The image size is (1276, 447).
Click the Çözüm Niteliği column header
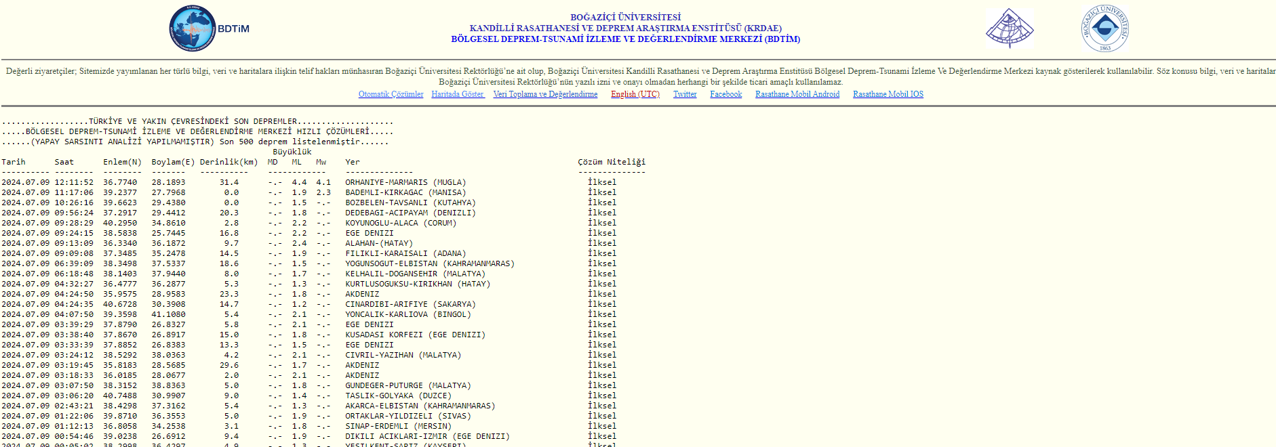click(611, 162)
